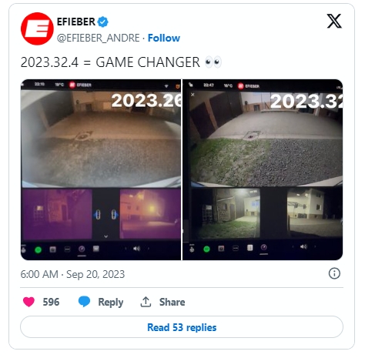The height and width of the screenshot is (358, 365).
Task: Click the share upload arrow icon
Action: [x=146, y=302]
